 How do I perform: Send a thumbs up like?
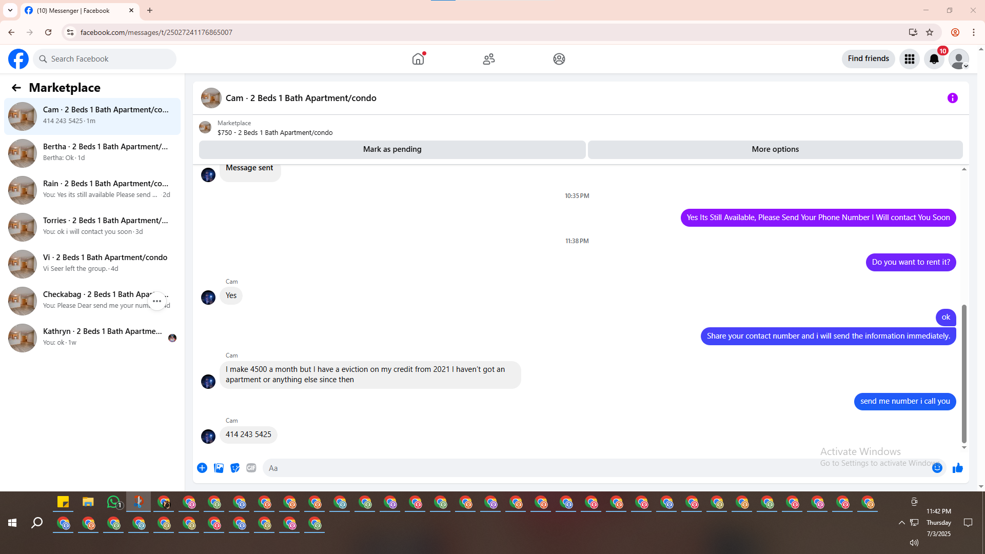click(x=957, y=468)
